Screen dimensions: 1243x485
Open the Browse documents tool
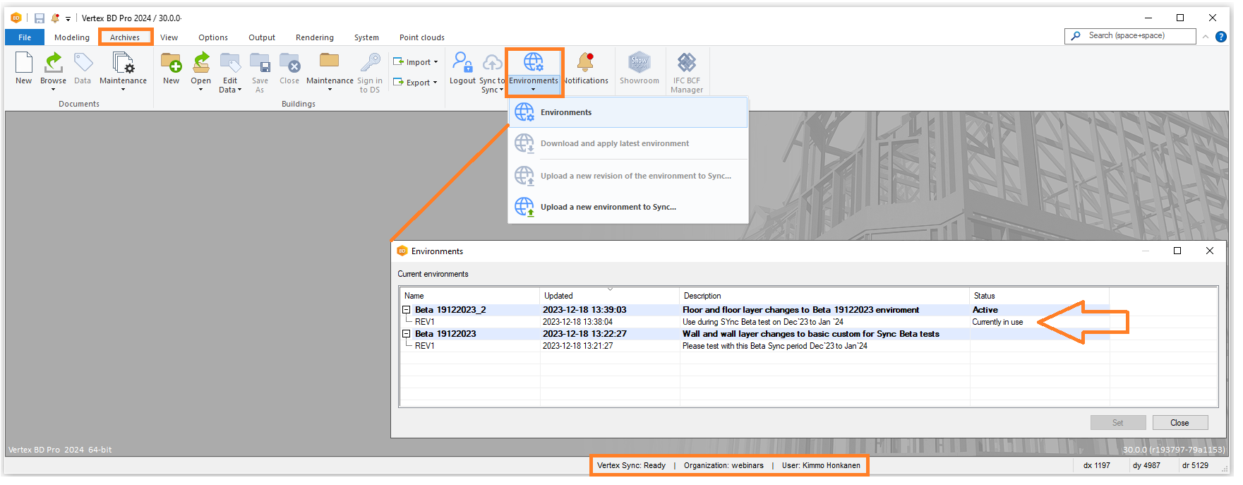[x=53, y=64]
